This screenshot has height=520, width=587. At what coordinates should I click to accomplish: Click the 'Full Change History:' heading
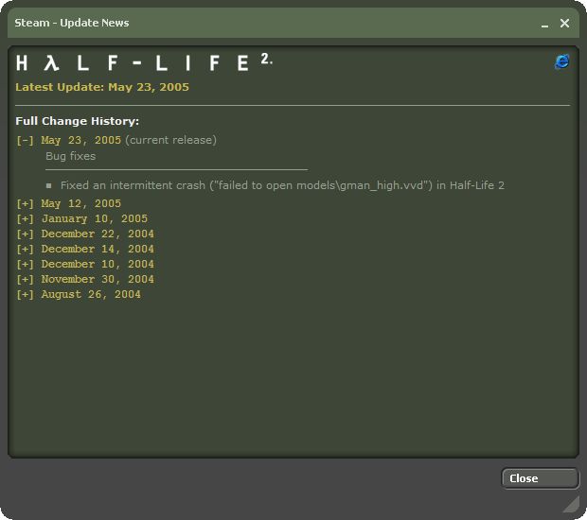pos(77,121)
